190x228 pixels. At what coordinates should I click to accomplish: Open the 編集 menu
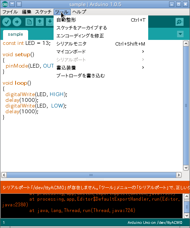pyautogui.click(x=27, y=12)
